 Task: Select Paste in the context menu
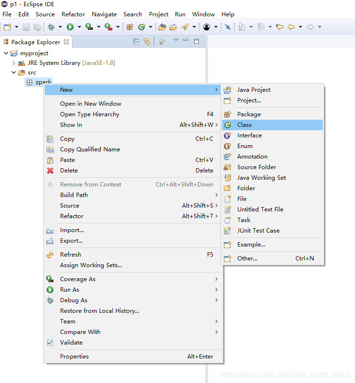point(133,160)
